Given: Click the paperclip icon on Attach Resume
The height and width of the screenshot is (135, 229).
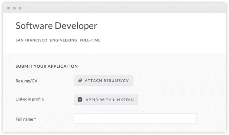Looking at the screenshot, I should (80, 80).
